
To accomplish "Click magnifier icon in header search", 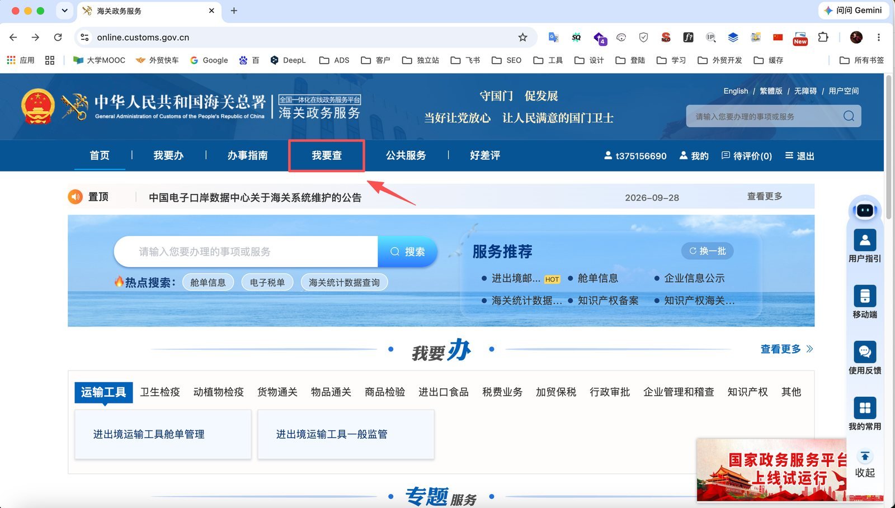I will coord(849,116).
